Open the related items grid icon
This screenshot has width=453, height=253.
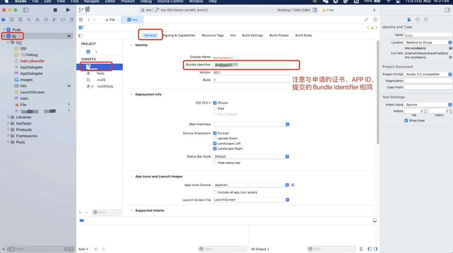[x=81, y=20]
